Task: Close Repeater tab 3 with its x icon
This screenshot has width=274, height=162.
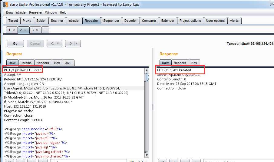Action: pyautogui.click(x=37, y=30)
